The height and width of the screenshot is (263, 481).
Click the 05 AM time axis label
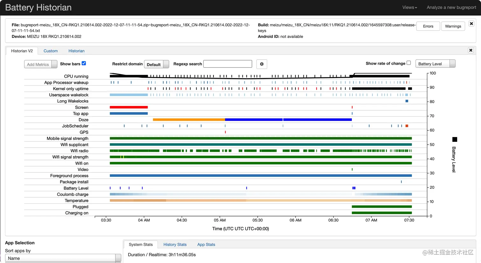pos(220,220)
